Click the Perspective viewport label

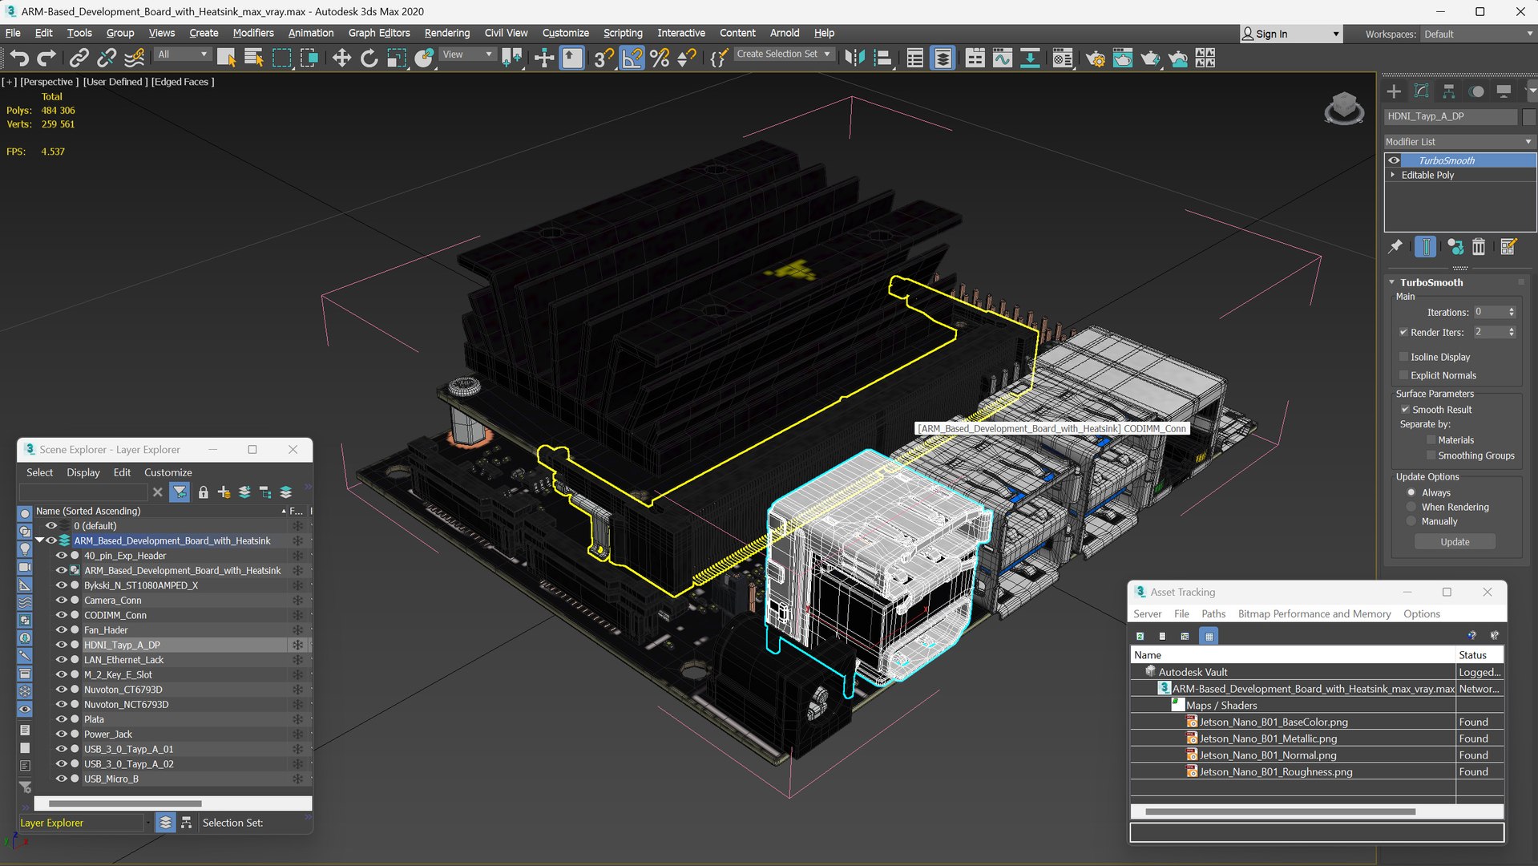tap(49, 82)
